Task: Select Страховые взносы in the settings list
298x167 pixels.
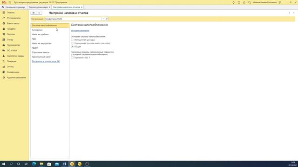Action: 50,52
